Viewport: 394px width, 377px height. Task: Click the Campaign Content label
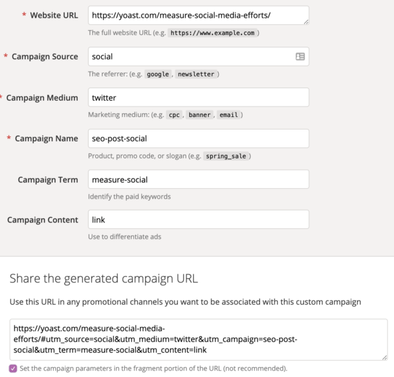[43, 220]
